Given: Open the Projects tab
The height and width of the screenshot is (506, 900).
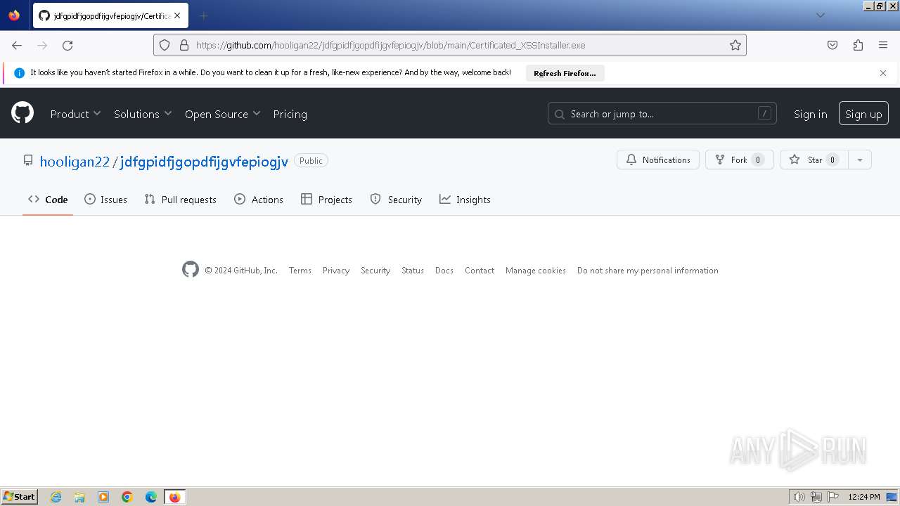Looking at the screenshot, I should click(x=326, y=200).
